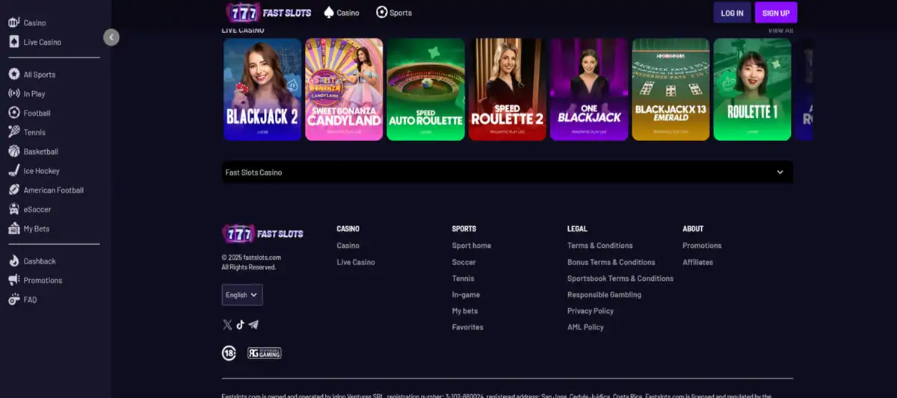Open the Favorites footer link
This screenshot has height=398, width=897.
pyautogui.click(x=468, y=327)
